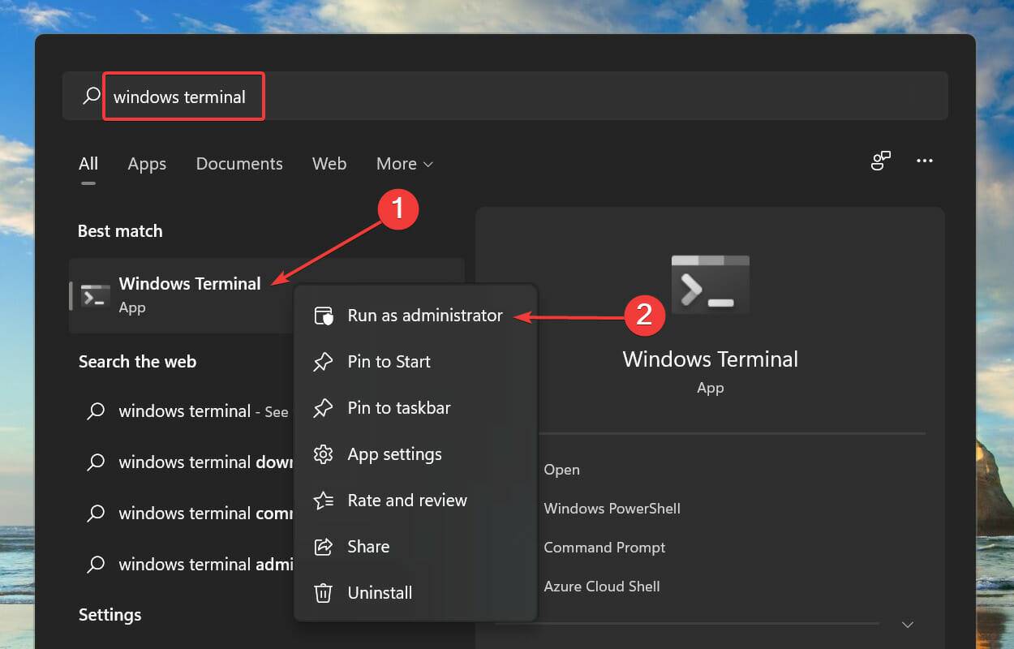Viewport: 1014px width, 649px height.
Task: Click the shield icon beside Run as administrator
Action: tap(323, 315)
